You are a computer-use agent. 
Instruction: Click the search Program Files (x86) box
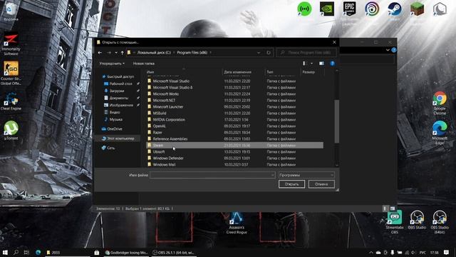click(307, 53)
